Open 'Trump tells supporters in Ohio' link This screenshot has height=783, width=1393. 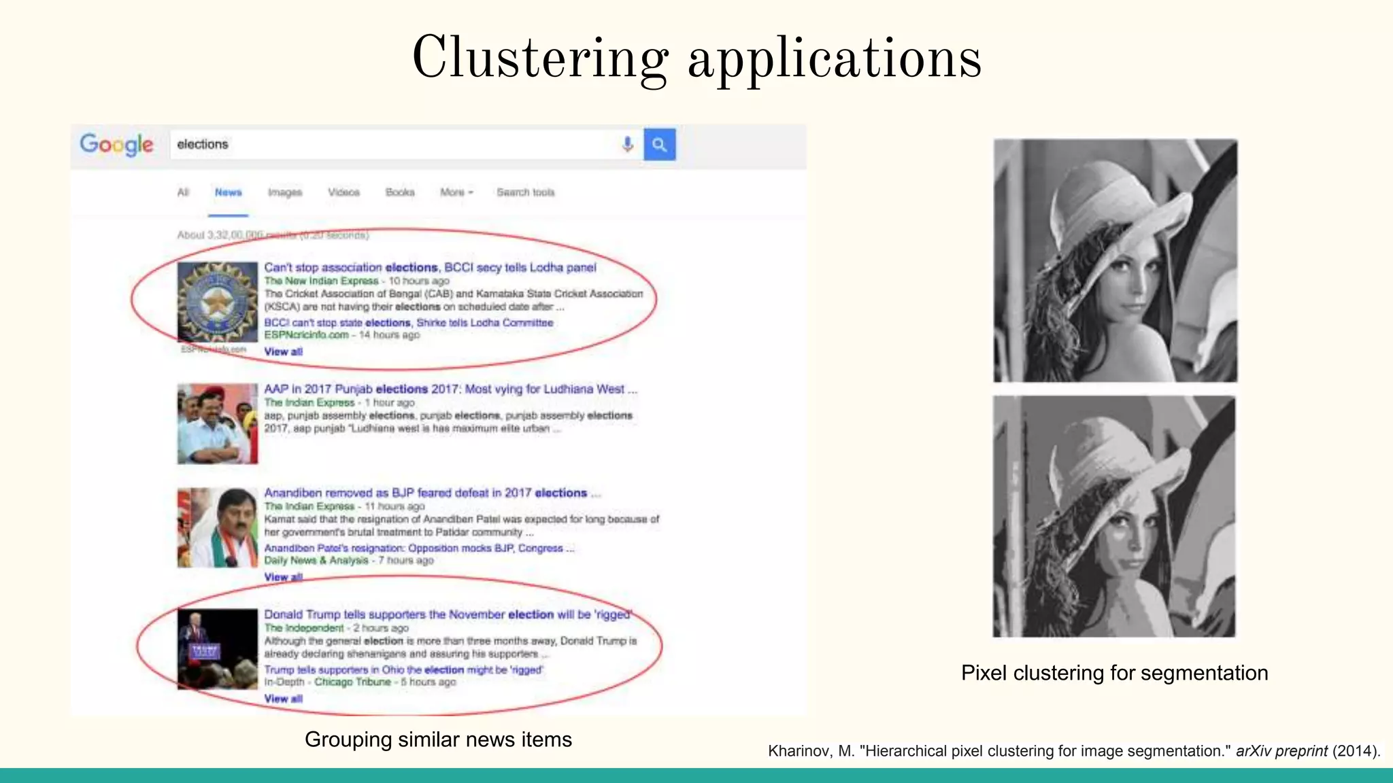point(403,669)
